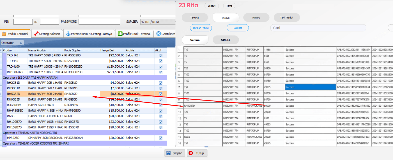Click into the ID input field
The height and width of the screenshot is (160, 393).
click(49, 22)
